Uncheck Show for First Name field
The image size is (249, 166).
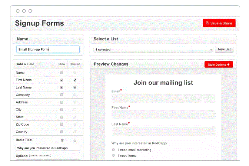pyautogui.click(x=62, y=80)
